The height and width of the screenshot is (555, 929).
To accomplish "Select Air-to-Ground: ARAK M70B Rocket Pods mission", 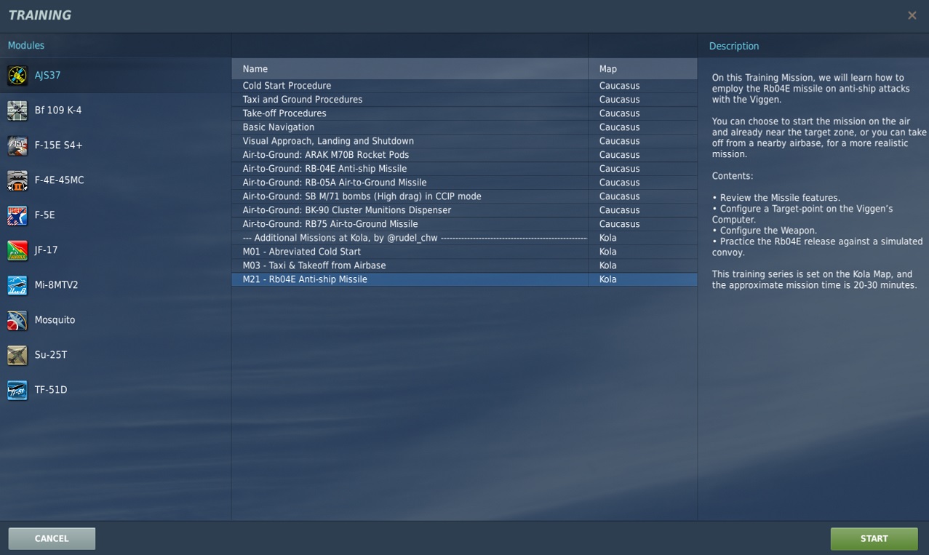I will pyautogui.click(x=325, y=155).
